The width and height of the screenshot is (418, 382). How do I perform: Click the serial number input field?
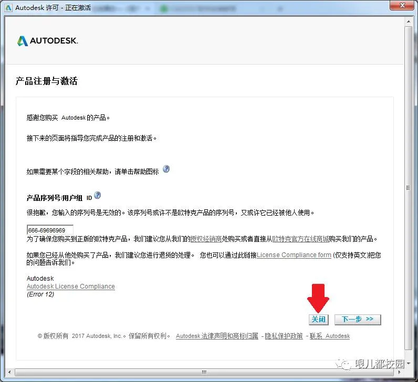click(x=50, y=230)
